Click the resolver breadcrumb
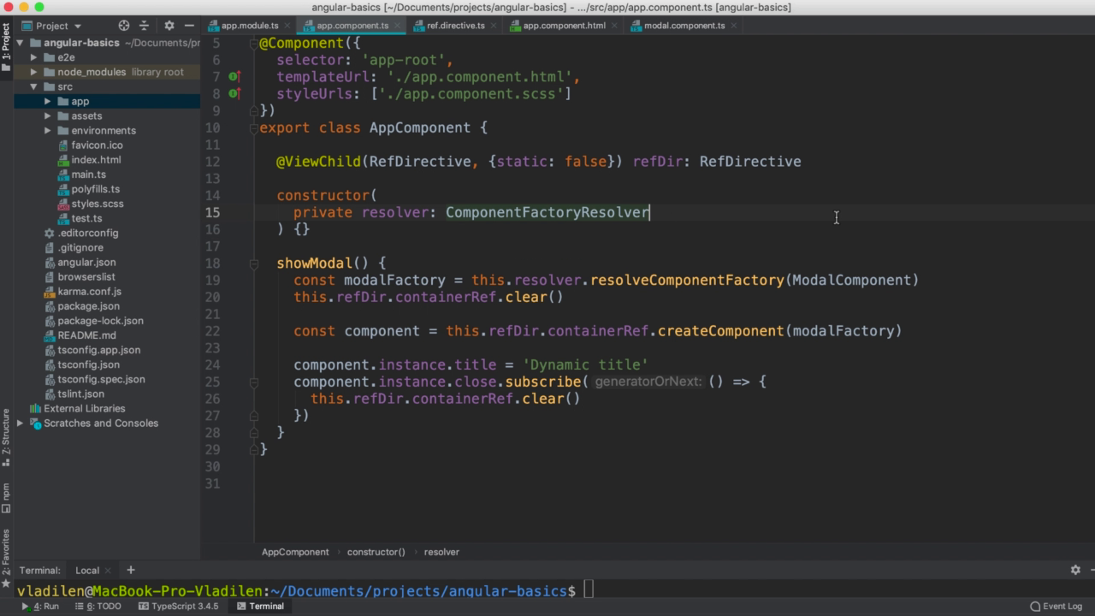Viewport: 1095px width, 616px height. coord(441,552)
